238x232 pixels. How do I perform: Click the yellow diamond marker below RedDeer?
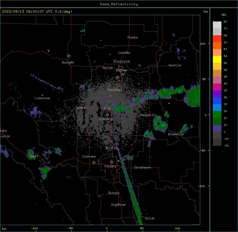(x=117, y=77)
